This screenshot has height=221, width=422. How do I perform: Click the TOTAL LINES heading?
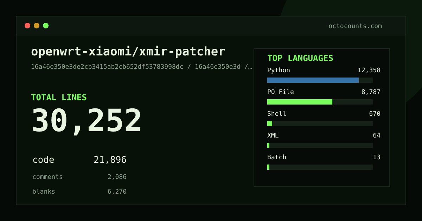pyautogui.click(x=59, y=98)
